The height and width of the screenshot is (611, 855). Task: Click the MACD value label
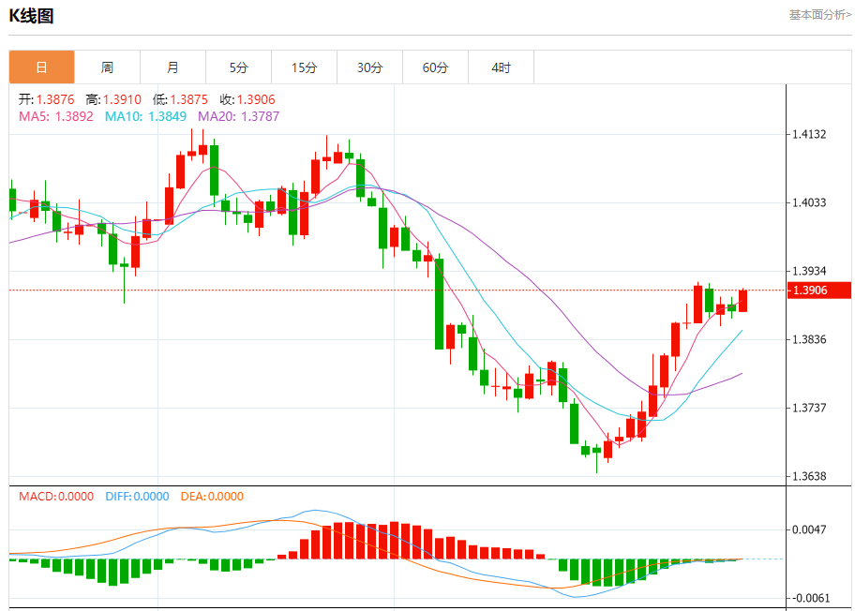pyautogui.click(x=56, y=497)
